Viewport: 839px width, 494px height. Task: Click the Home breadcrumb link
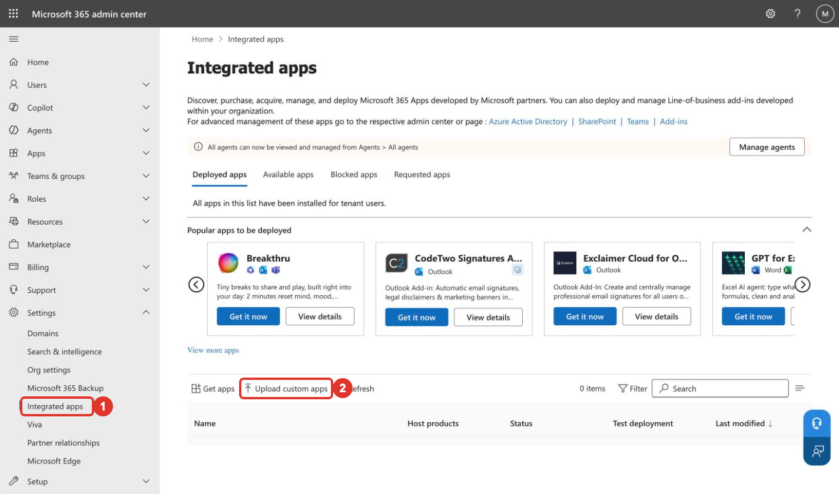(203, 39)
